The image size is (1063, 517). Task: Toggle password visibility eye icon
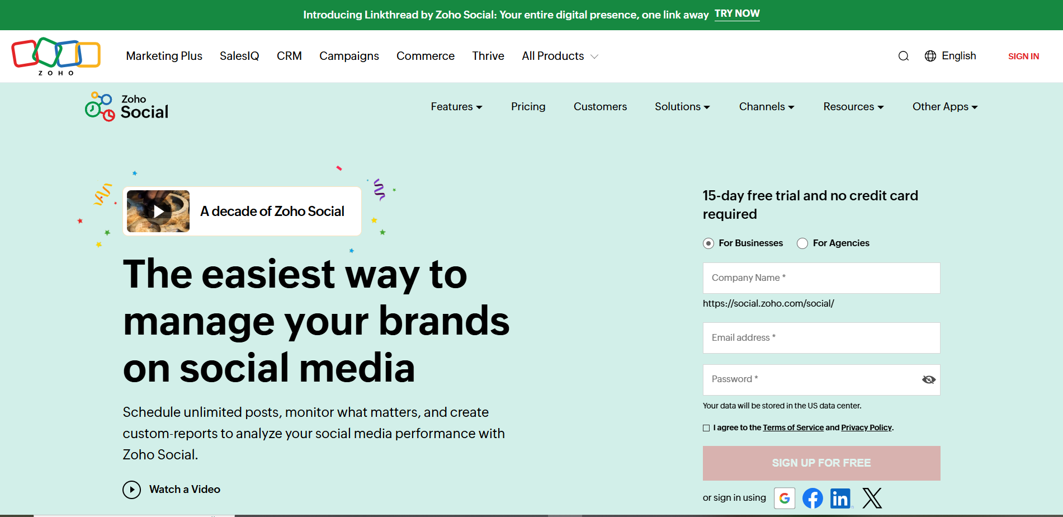pyautogui.click(x=929, y=380)
